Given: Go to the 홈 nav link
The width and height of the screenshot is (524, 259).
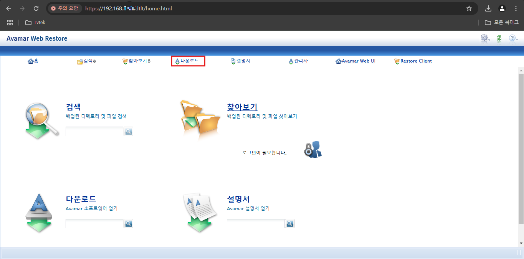Looking at the screenshot, I should [x=36, y=61].
